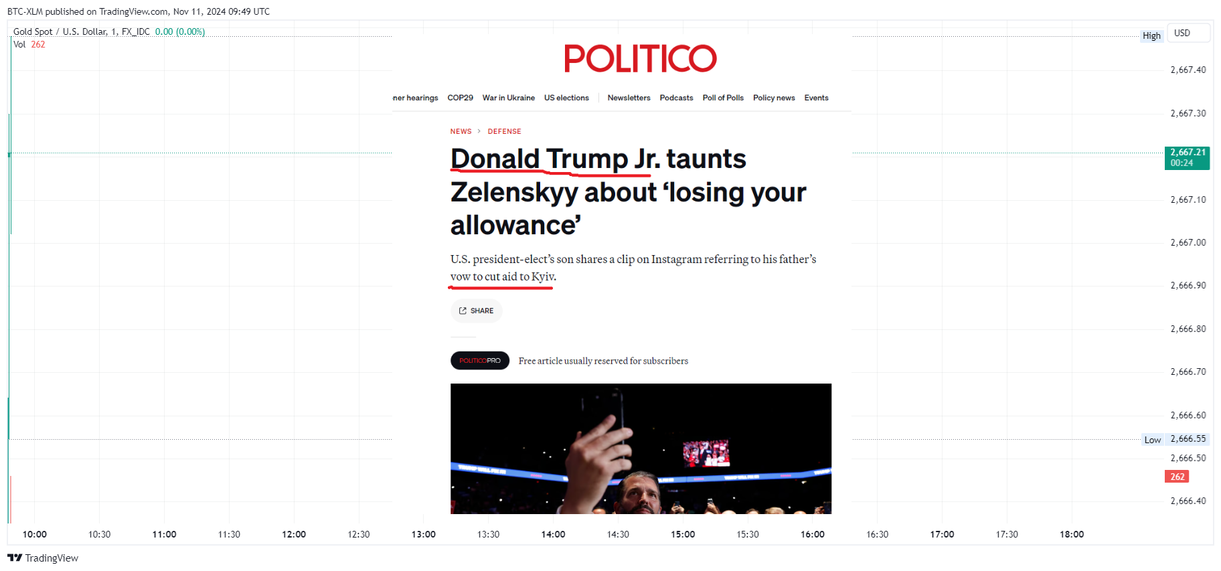Click the red 262 volume label
The width and height of the screenshot is (1221, 571).
[1177, 477]
